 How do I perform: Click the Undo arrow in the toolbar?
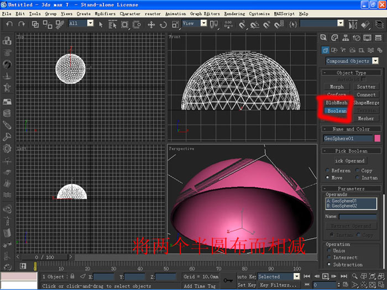coord(9,24)
